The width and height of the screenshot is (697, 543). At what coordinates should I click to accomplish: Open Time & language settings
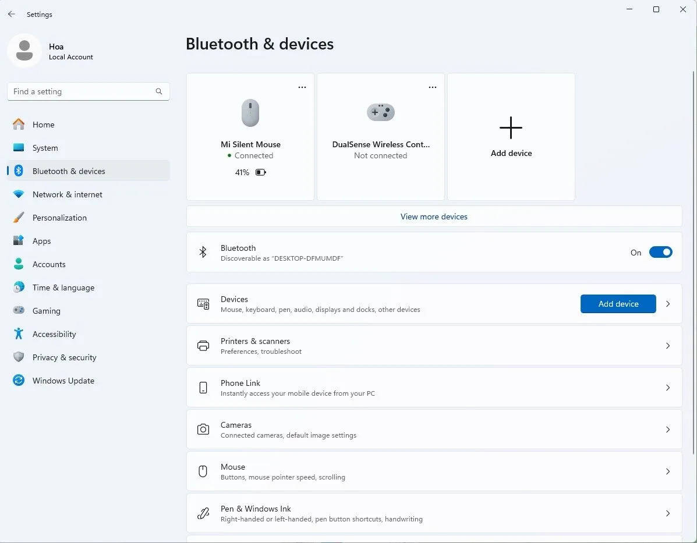pyautogui.click(x=89, y=287)
